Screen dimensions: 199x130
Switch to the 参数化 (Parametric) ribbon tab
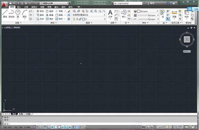pyautogui.click(x=34, y=7)
